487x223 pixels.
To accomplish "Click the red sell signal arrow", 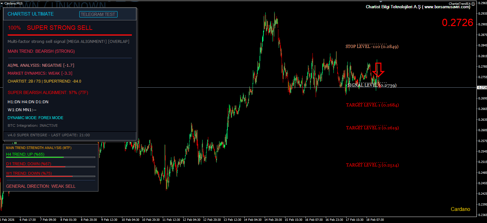I will 378,69.
